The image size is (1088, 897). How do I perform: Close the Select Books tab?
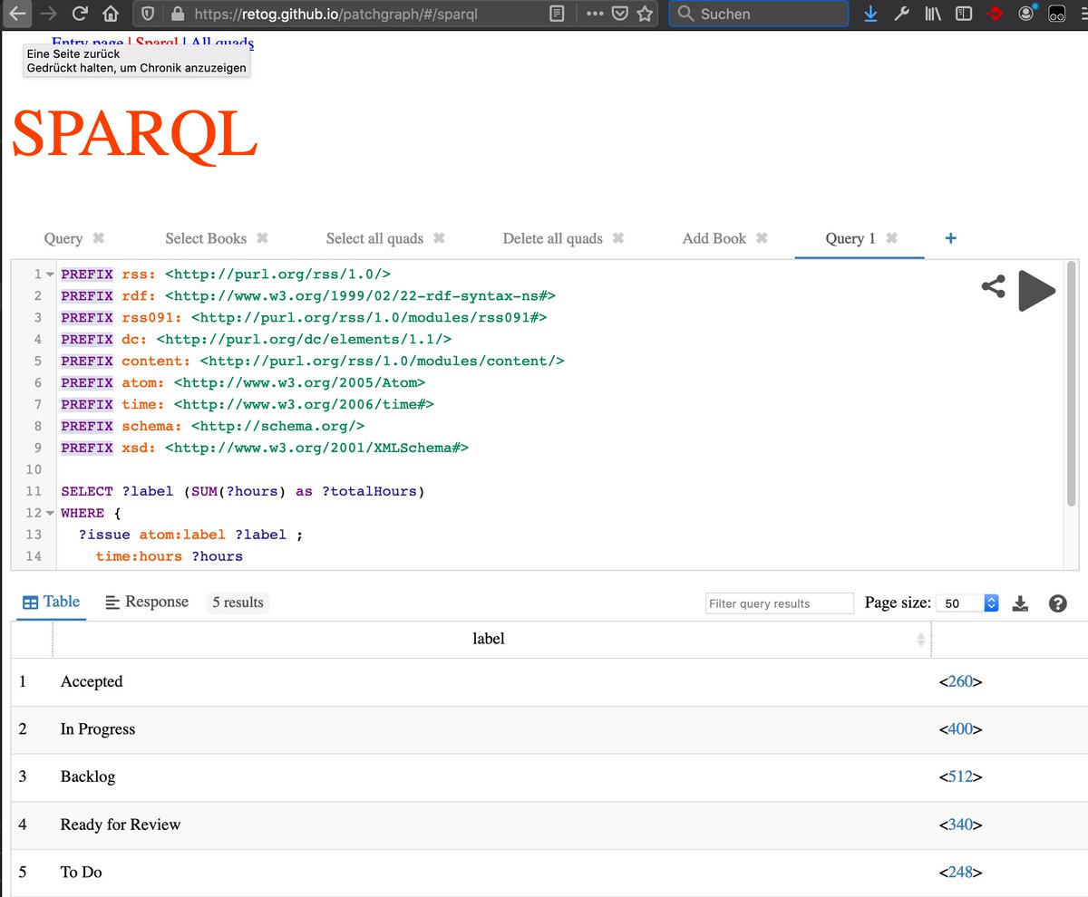click(262, 237)
